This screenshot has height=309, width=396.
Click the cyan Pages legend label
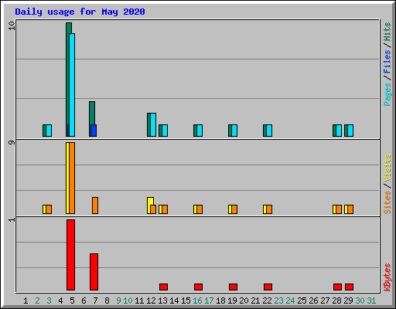click(x=387, y=94)
